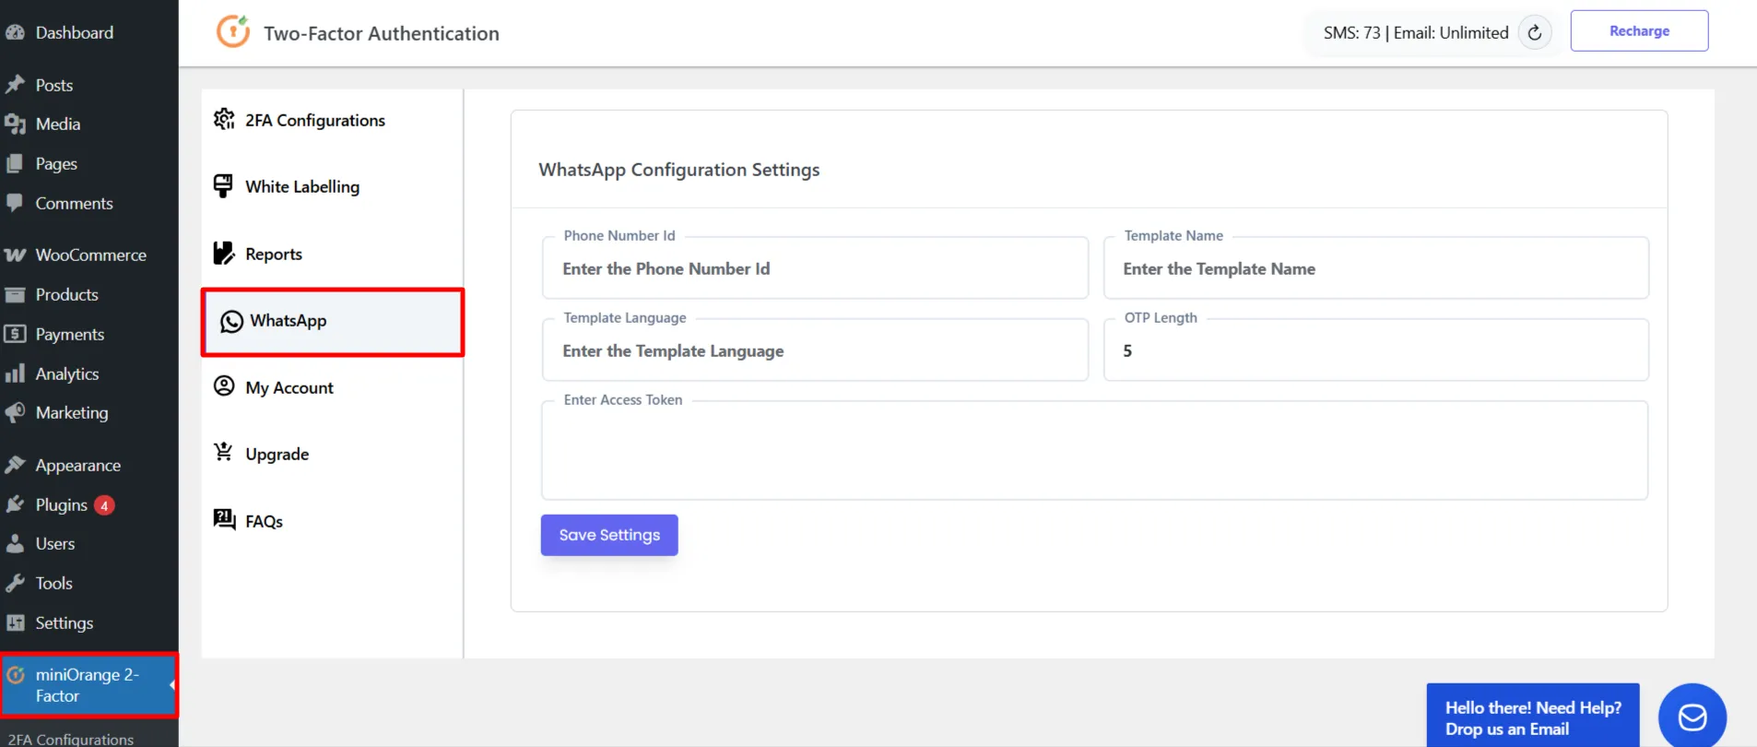Click the Two-Factor Authentication header logo
The image size is (1757, 747).
(x=233, y=31)
